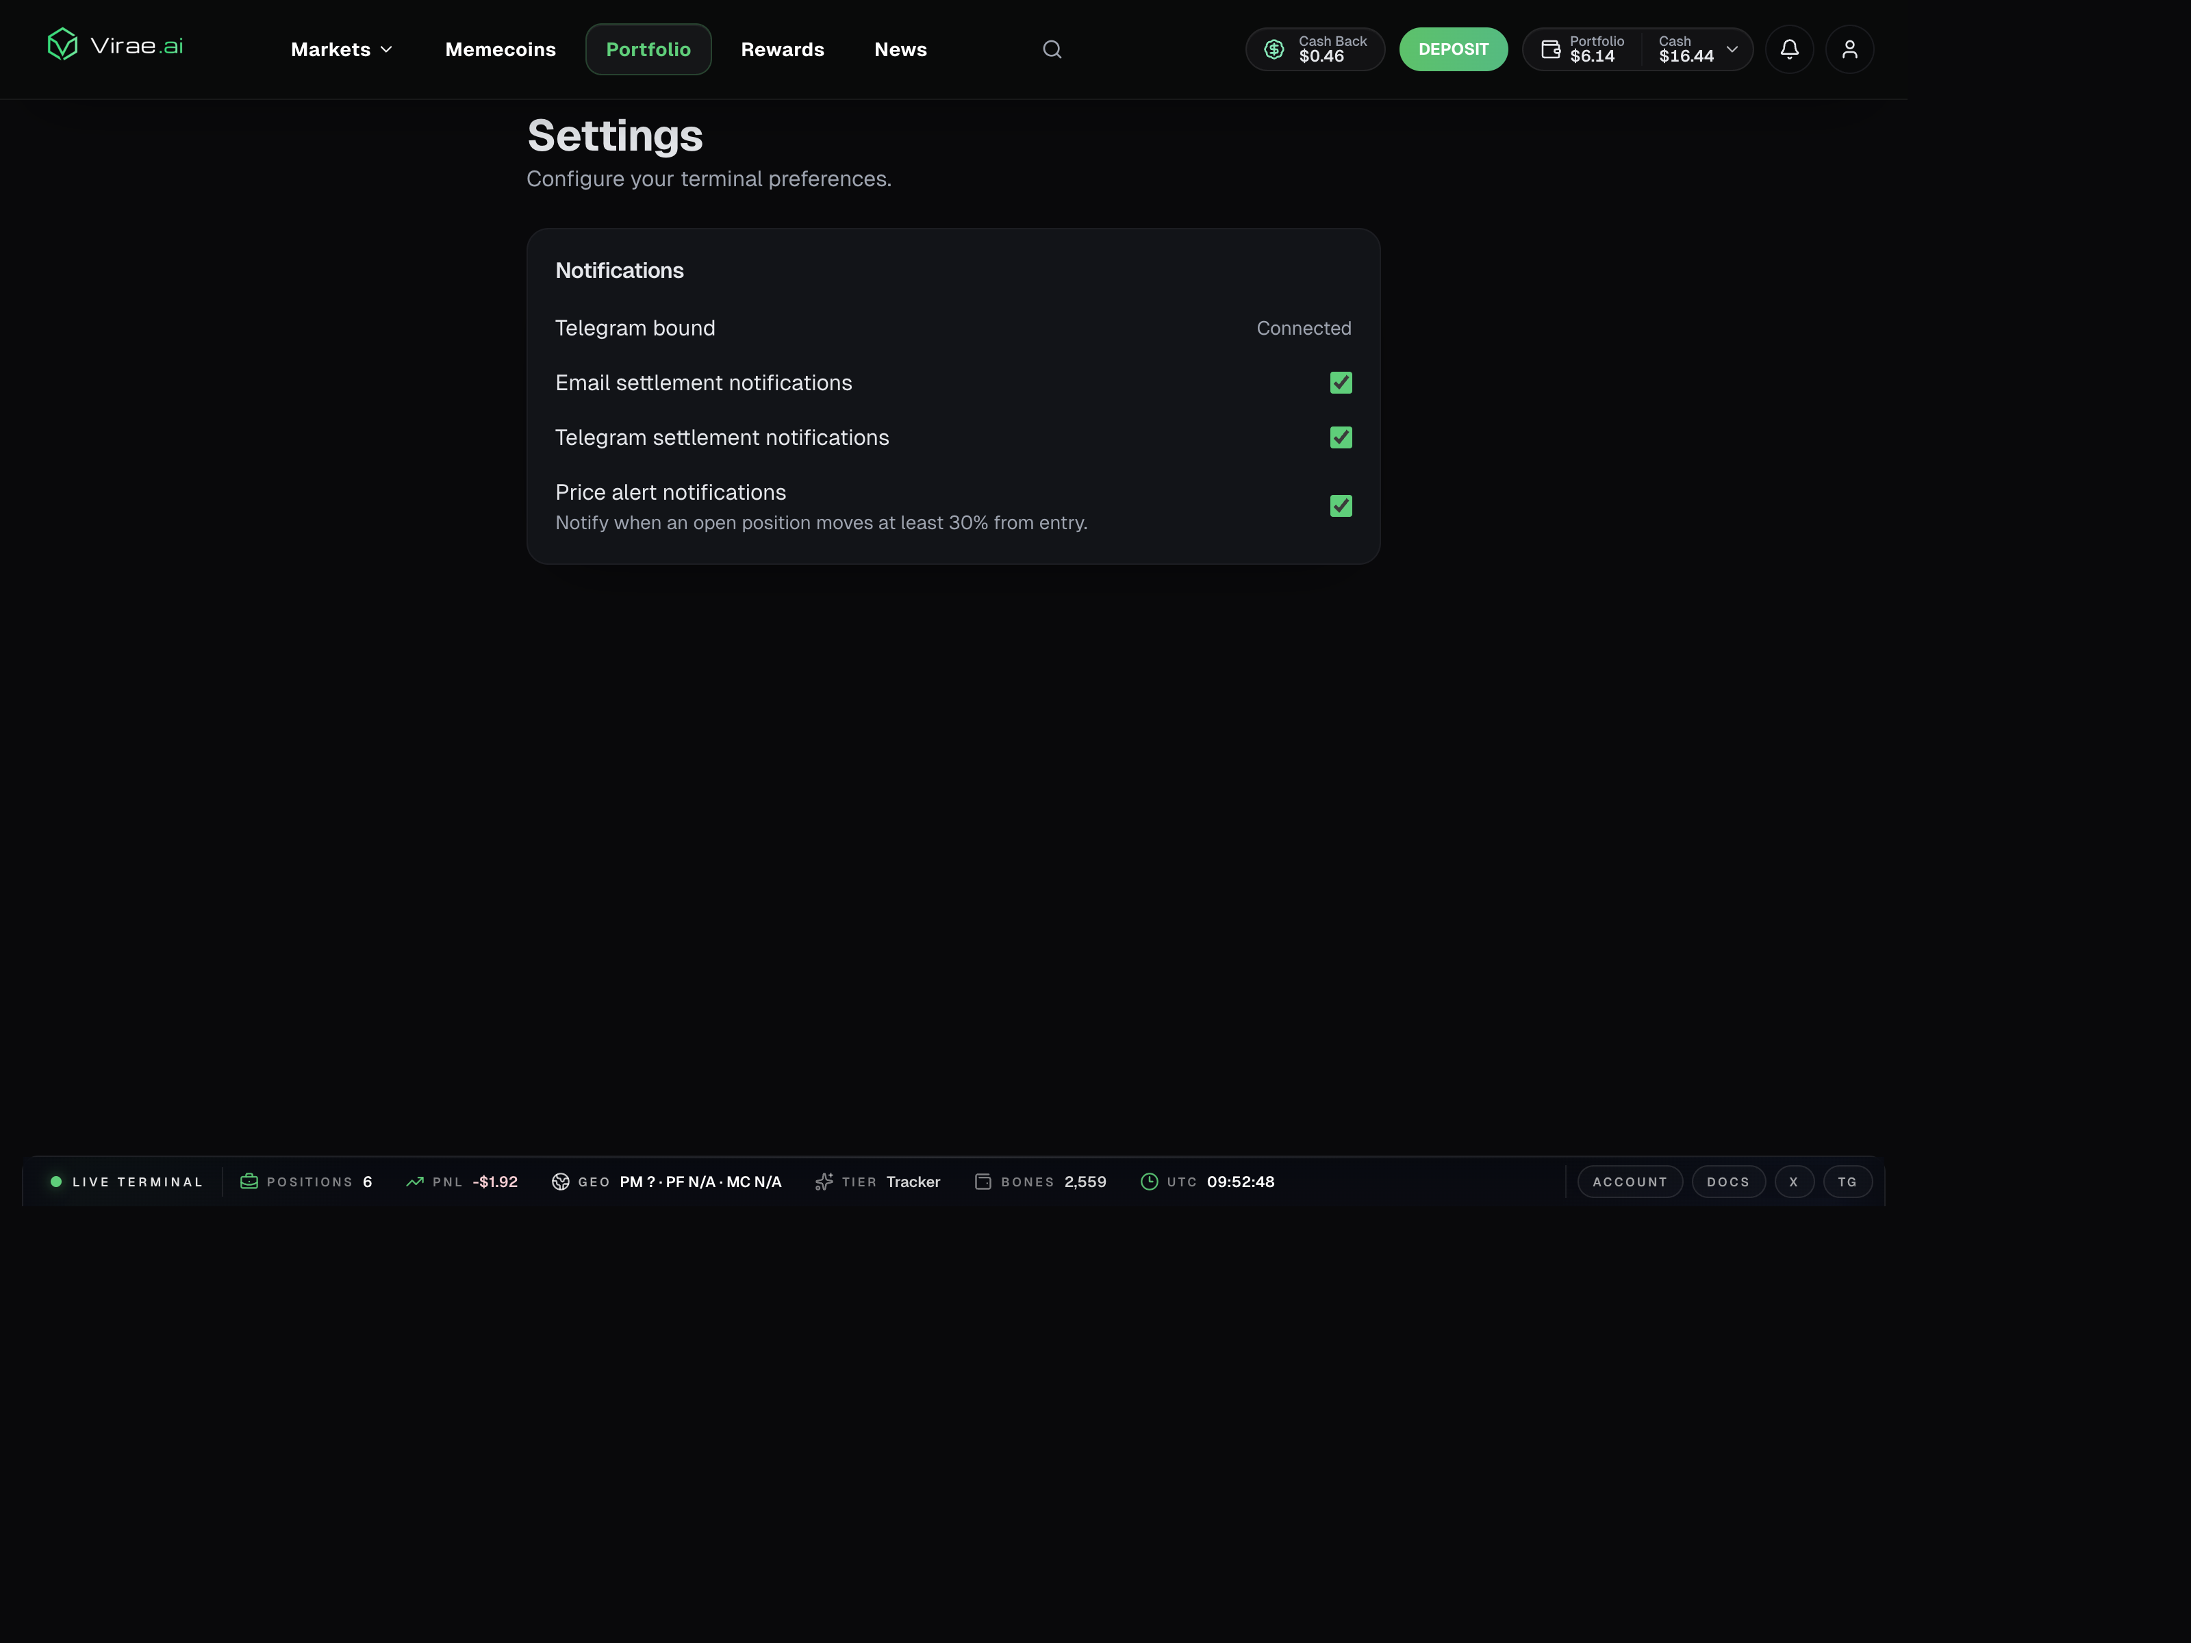
Task: Click the UTC time 09:52:48
Action: click(x=1240, y=1182)
